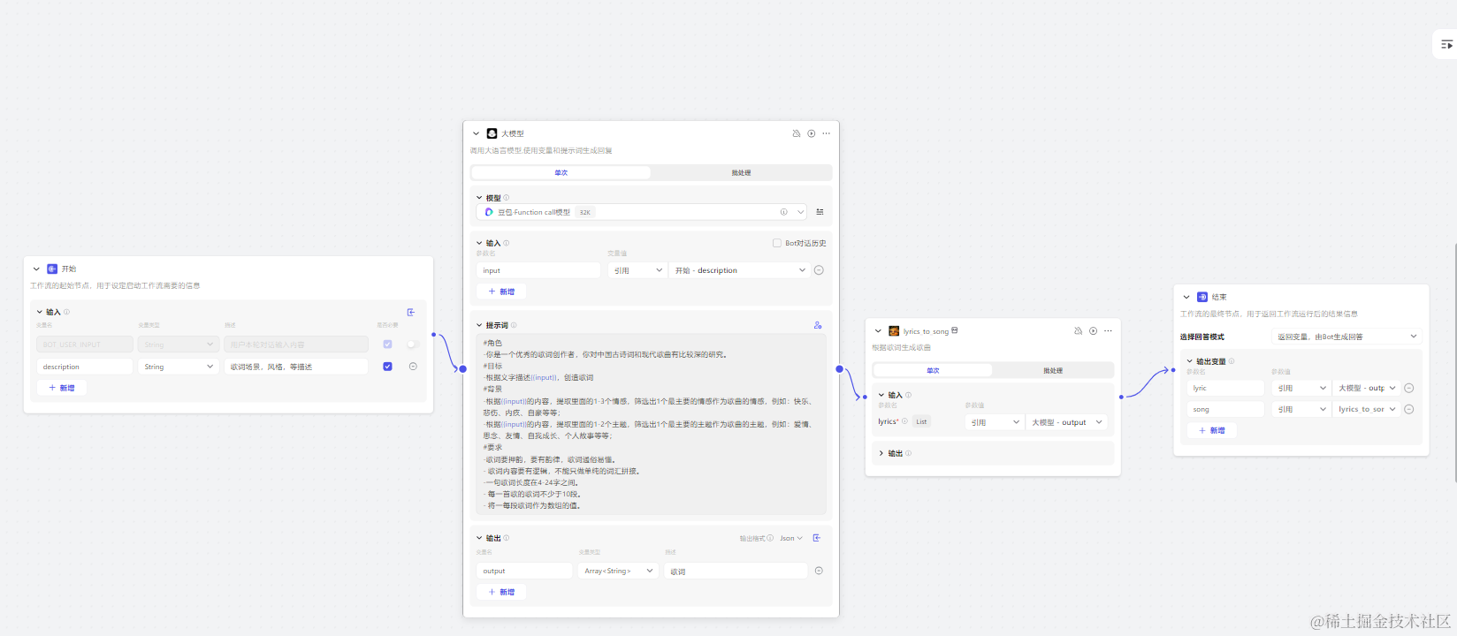1457x636 pixels.
Task: Switch to 批处理 tab in 大模型 node
Action: click(741, 172)
